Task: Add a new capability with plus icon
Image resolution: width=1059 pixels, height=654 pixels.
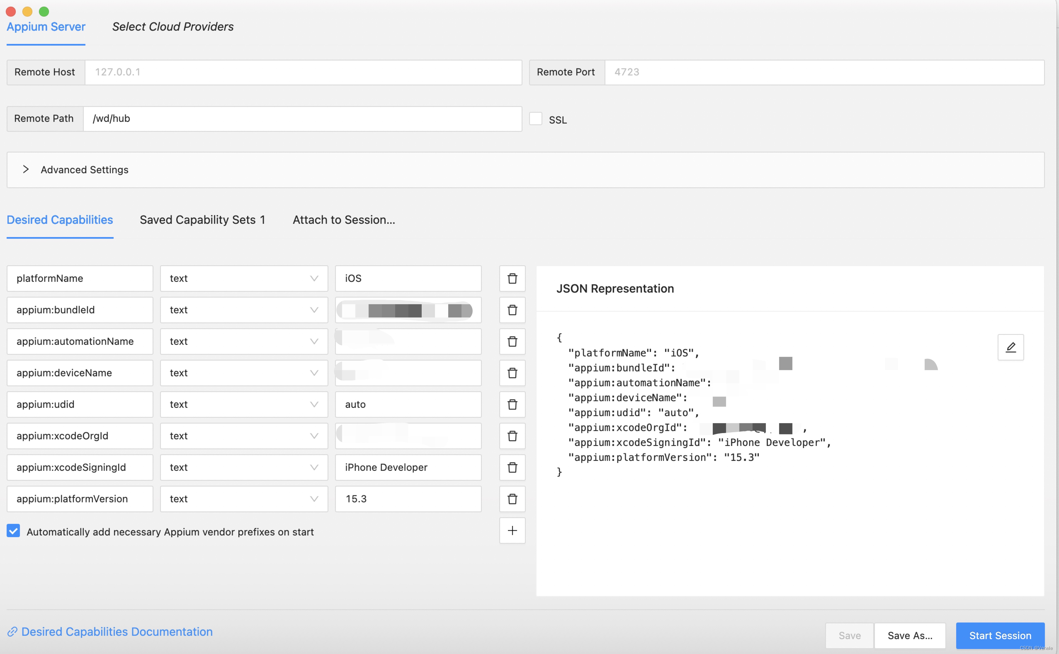Action: click(512, 530)
